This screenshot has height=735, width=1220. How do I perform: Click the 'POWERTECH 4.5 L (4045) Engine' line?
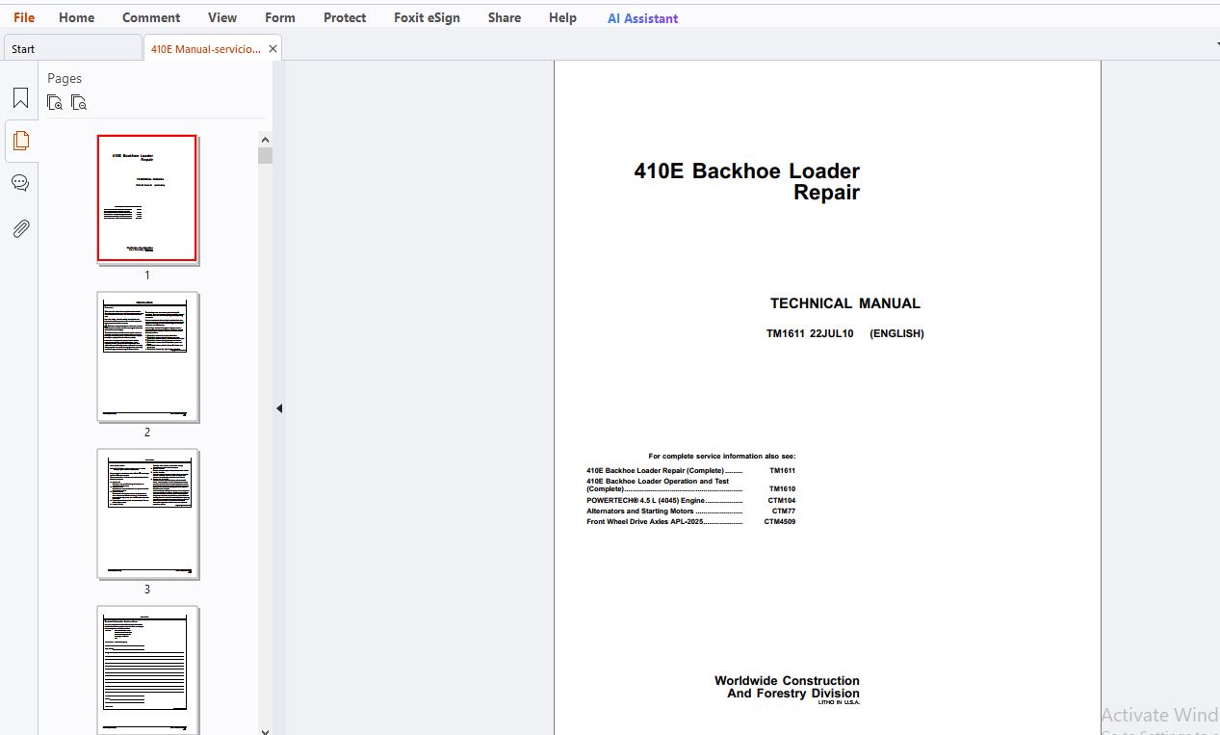click(664, 501)
